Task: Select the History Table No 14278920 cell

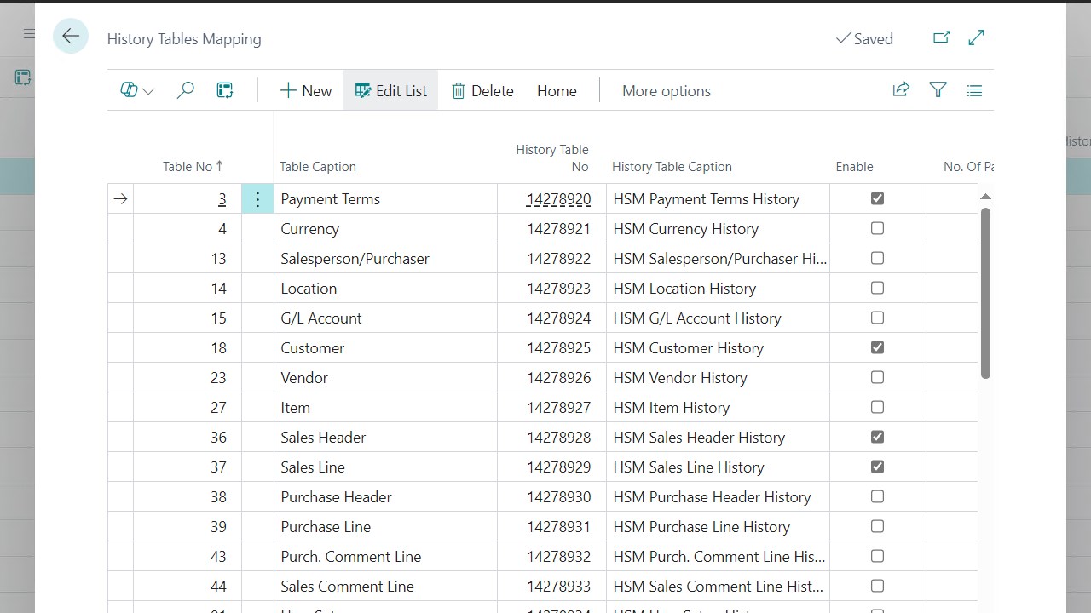Action: [x=558, y=199]
